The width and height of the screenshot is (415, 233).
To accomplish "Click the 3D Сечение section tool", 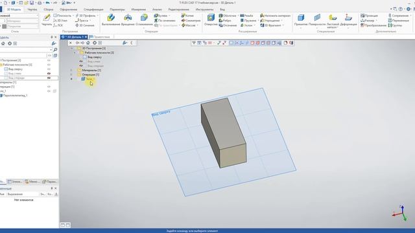I will [x=85, y=25].
